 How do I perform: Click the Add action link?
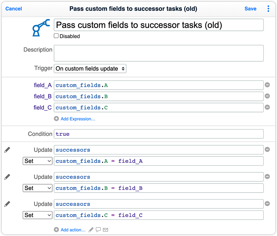click(73, 230)
